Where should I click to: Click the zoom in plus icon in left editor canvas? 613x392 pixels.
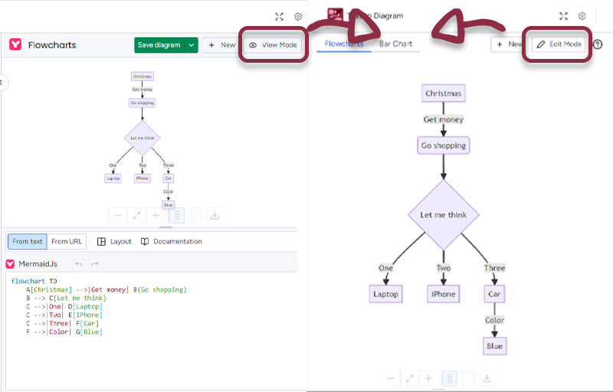coord(156,216)
